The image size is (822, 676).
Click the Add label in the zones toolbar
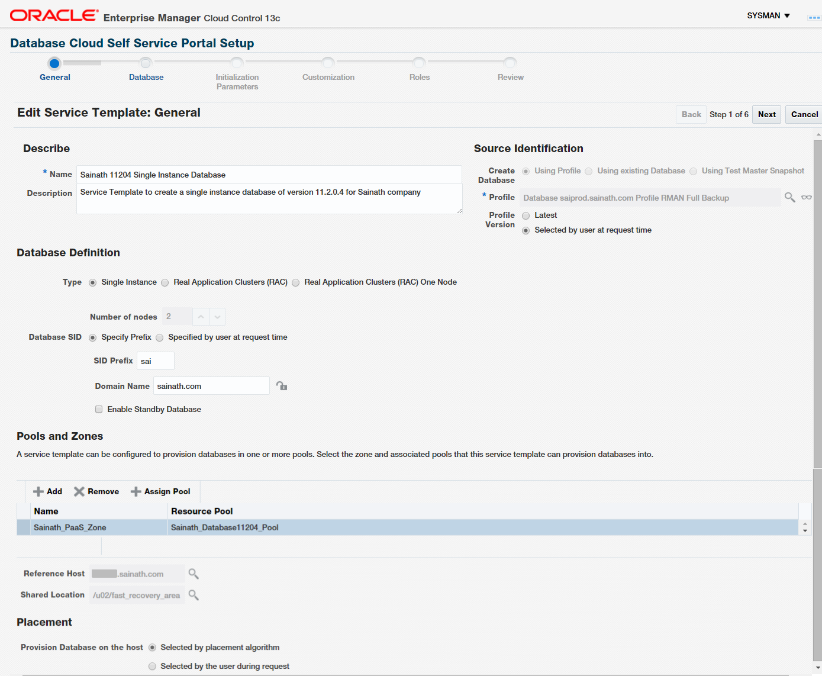[54, 491]
